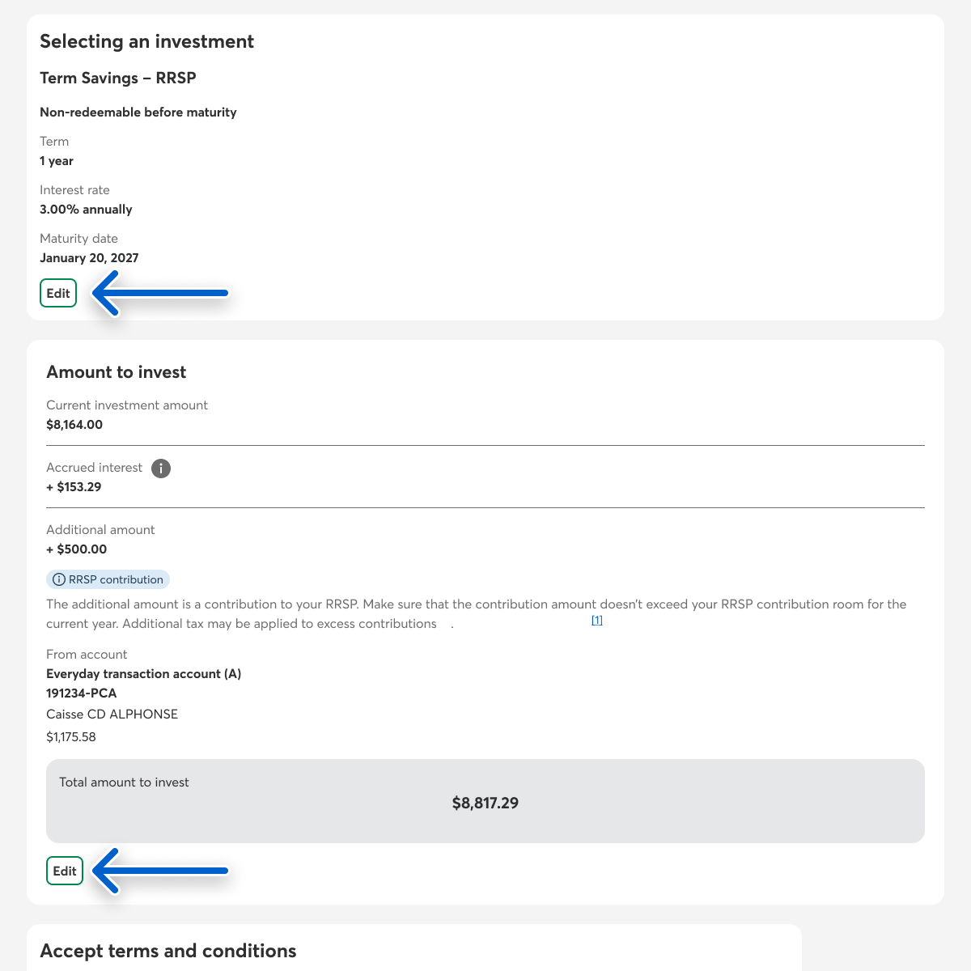Select Everyday transaction account (A) name
Image resolution: width=971 pixels, height=971 pixels.
point(143,674)
